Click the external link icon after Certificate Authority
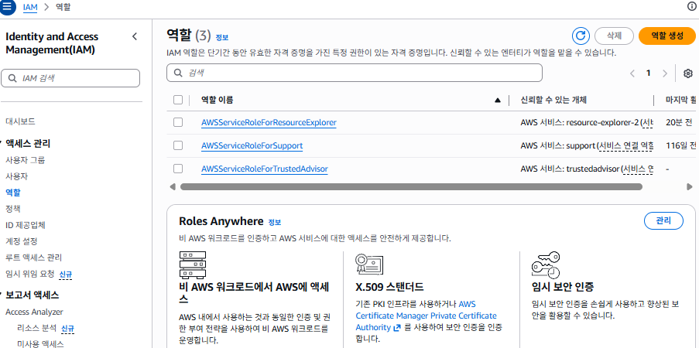This screenshot has width=699, height=348. point(397,327)
